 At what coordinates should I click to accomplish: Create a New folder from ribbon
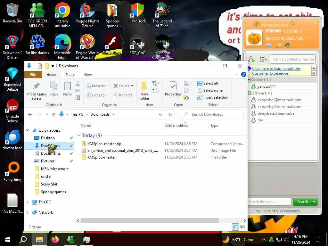tap(144, 91)
